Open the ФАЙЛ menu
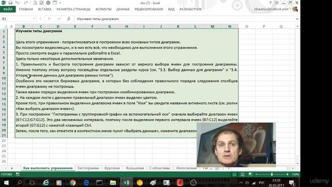Image resolution: width=332 pixels, height=187 pixels. [8, 9]
